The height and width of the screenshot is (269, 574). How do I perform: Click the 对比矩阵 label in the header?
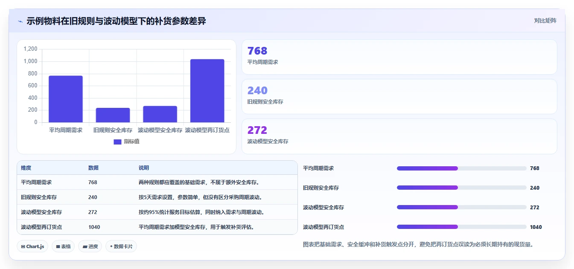click(545, 20)
